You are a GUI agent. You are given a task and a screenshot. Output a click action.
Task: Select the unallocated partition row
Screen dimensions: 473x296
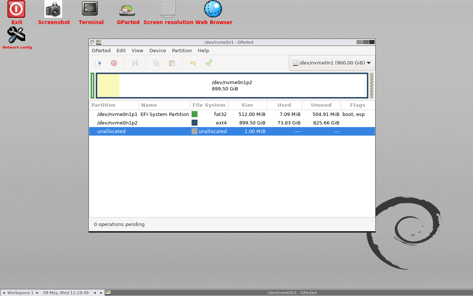pos(232,131)
